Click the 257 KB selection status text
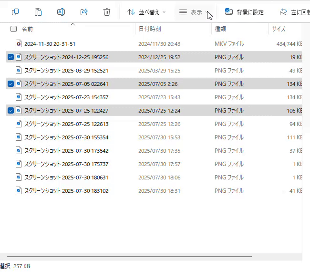The width and height of the screenshot is (310, 272). point(21,266)
